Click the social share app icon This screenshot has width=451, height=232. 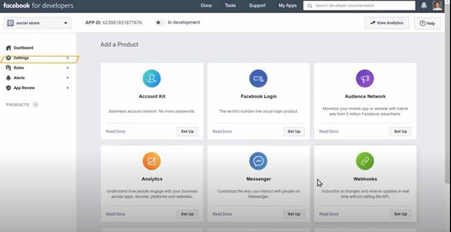click(10, 23)
